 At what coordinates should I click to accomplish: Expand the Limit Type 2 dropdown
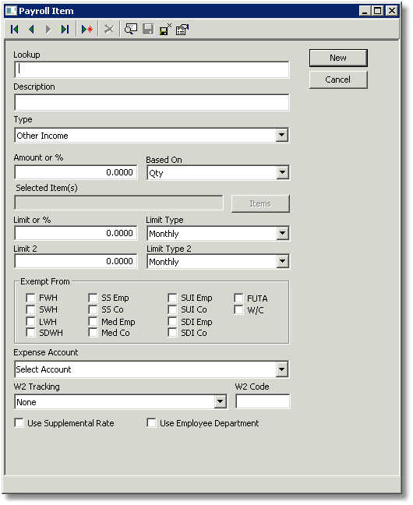click(282, 261)
